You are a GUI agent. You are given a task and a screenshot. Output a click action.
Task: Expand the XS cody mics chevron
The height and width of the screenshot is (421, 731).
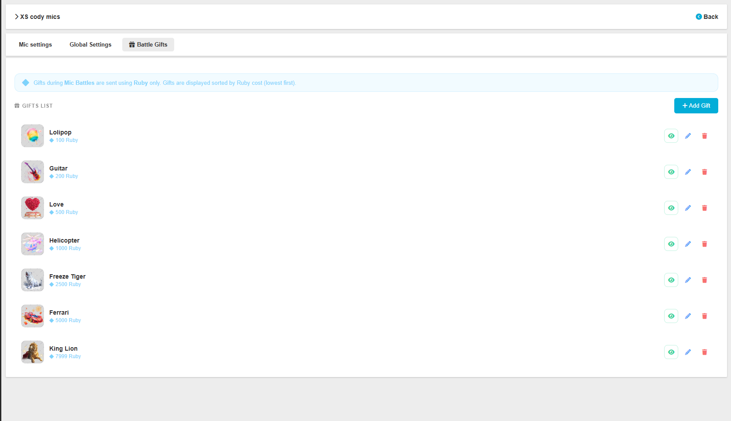[x=17, y=17]
